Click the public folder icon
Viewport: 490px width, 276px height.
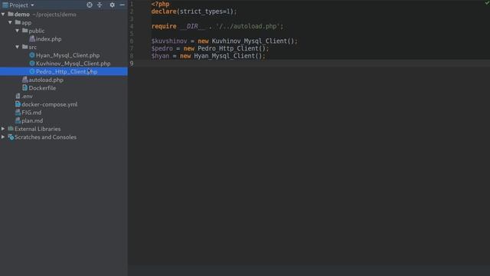pos(25,31)
